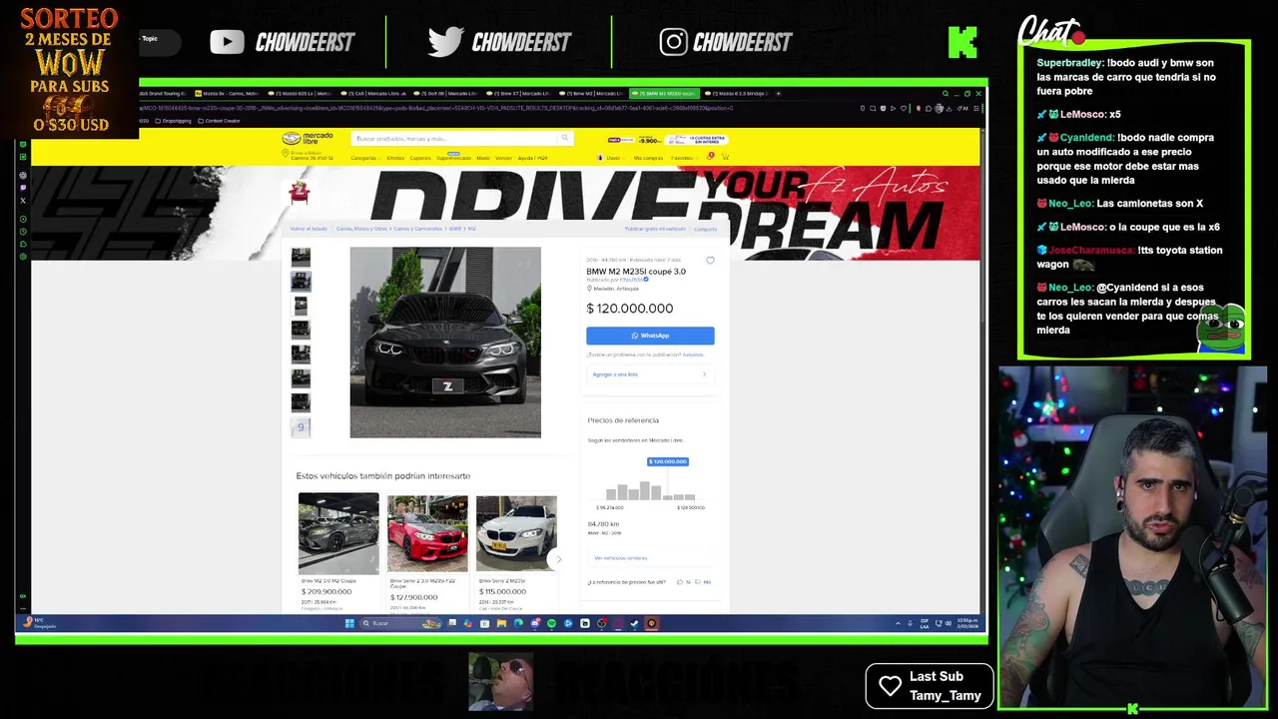
Task: Click the Ver vehículos similares link
Action: [x=621, y=558]
